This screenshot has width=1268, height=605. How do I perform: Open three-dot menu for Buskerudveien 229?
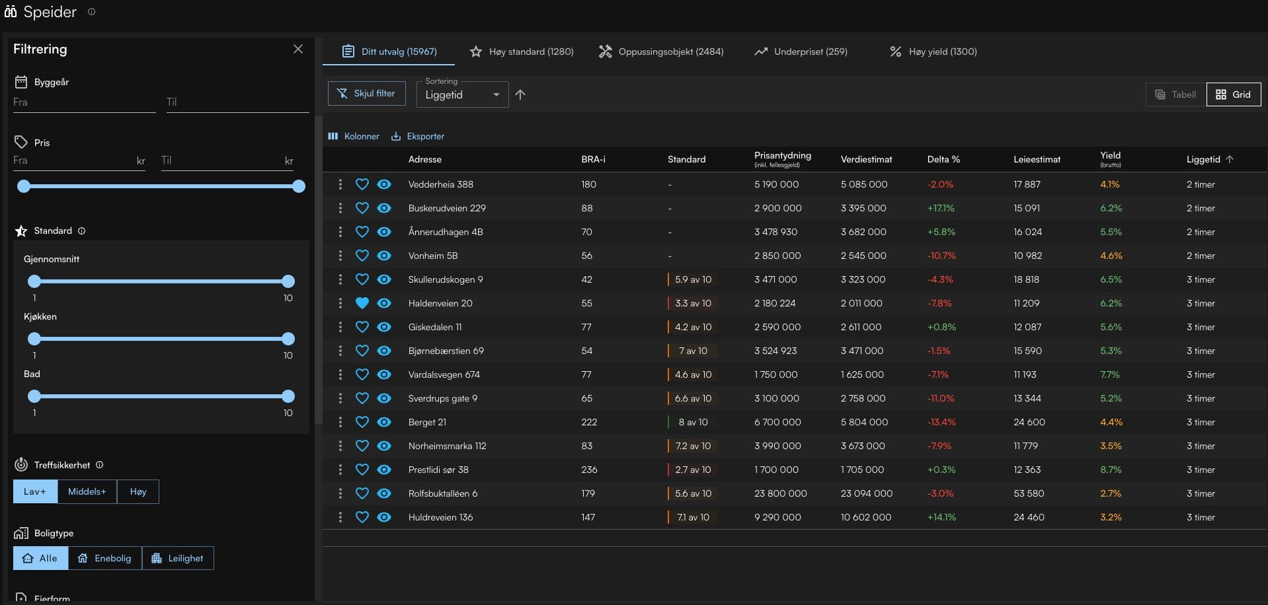(x=340, y=208)
